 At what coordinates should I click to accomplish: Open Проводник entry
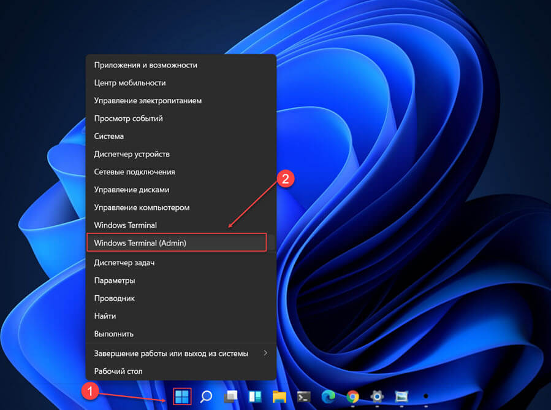[181, 298]
